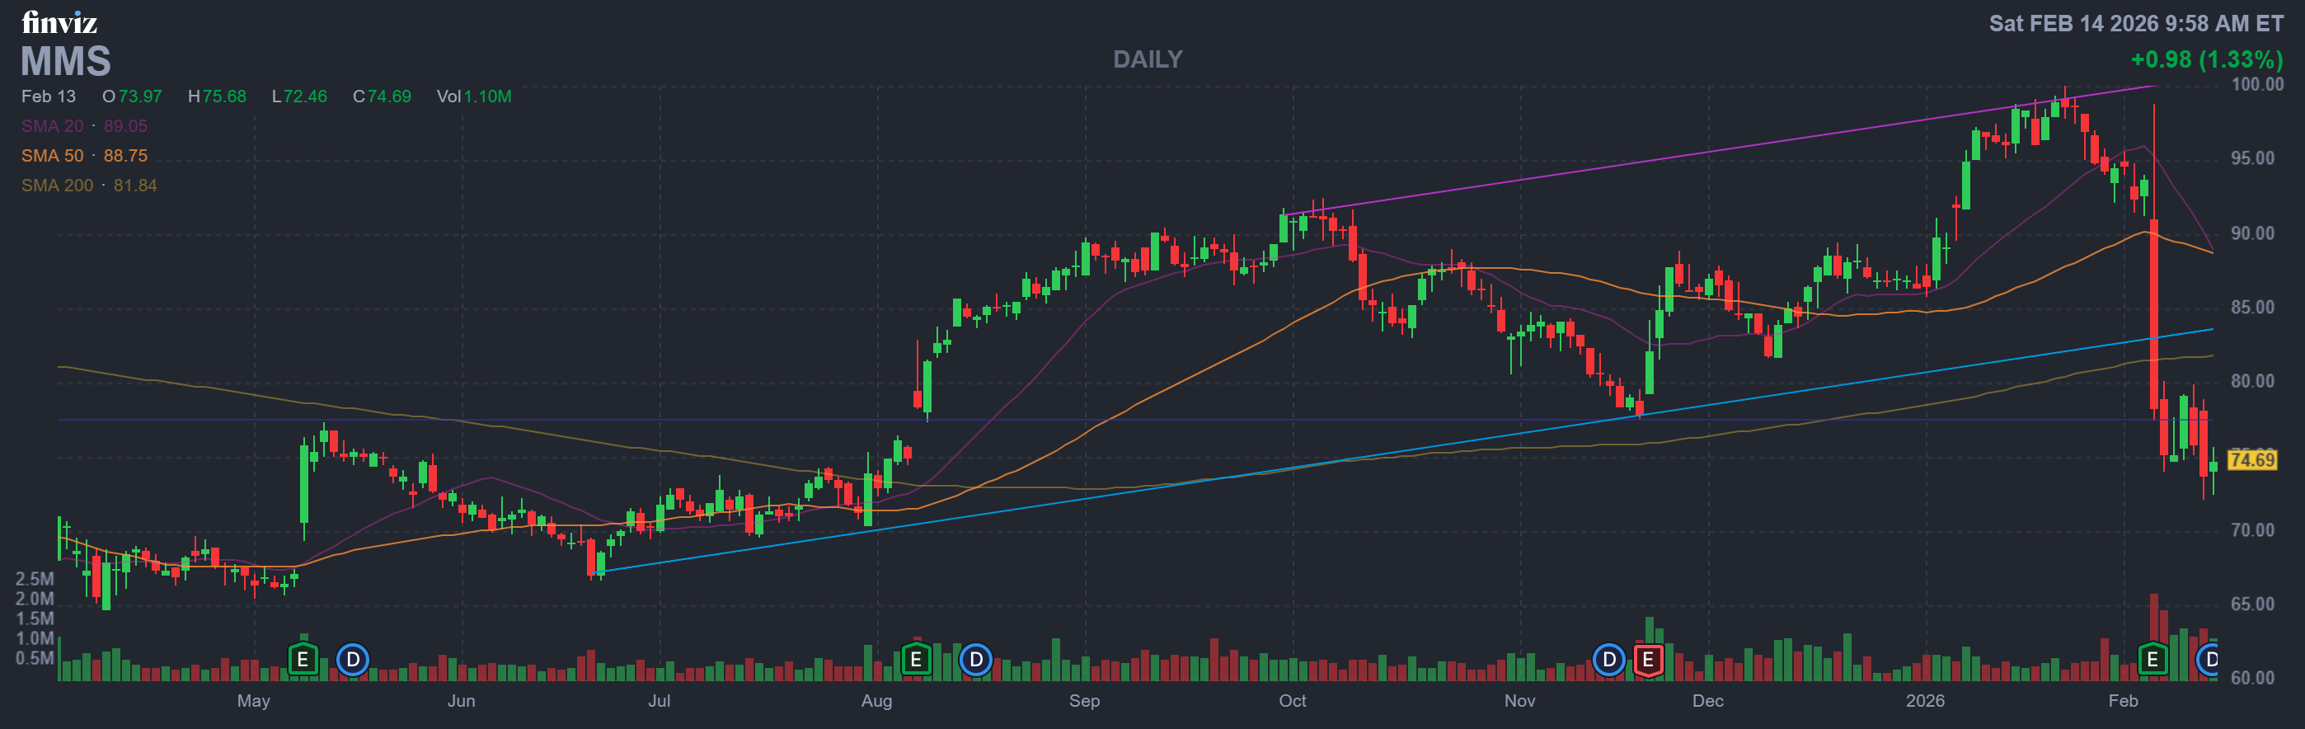Click the yellow 74.69 current price tag
2305x729 pixels.
(x=2251, y=460)
